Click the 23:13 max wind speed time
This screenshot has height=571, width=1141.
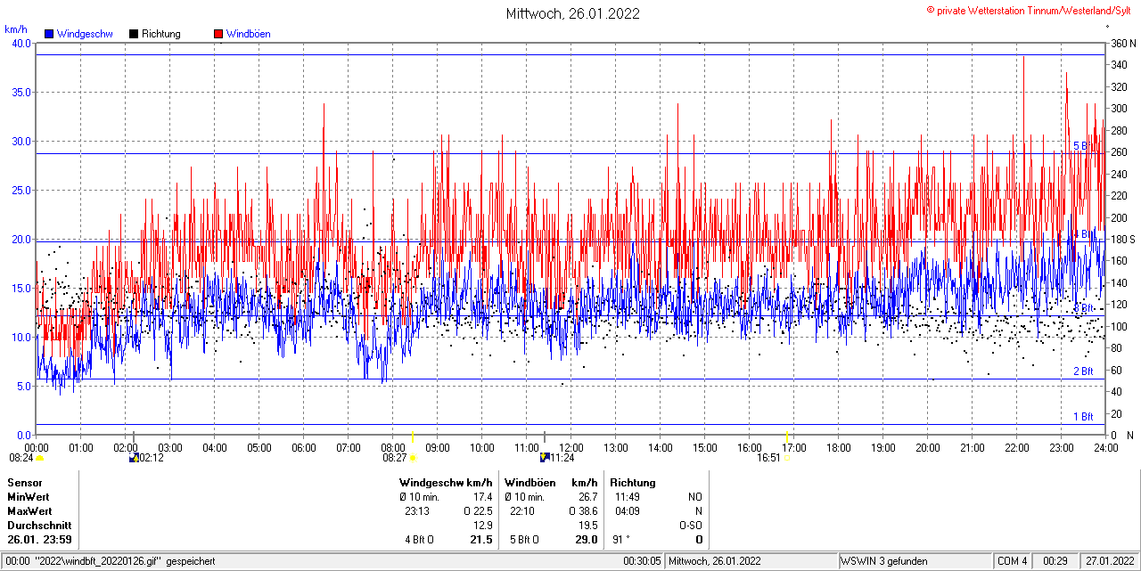(417, 511)
